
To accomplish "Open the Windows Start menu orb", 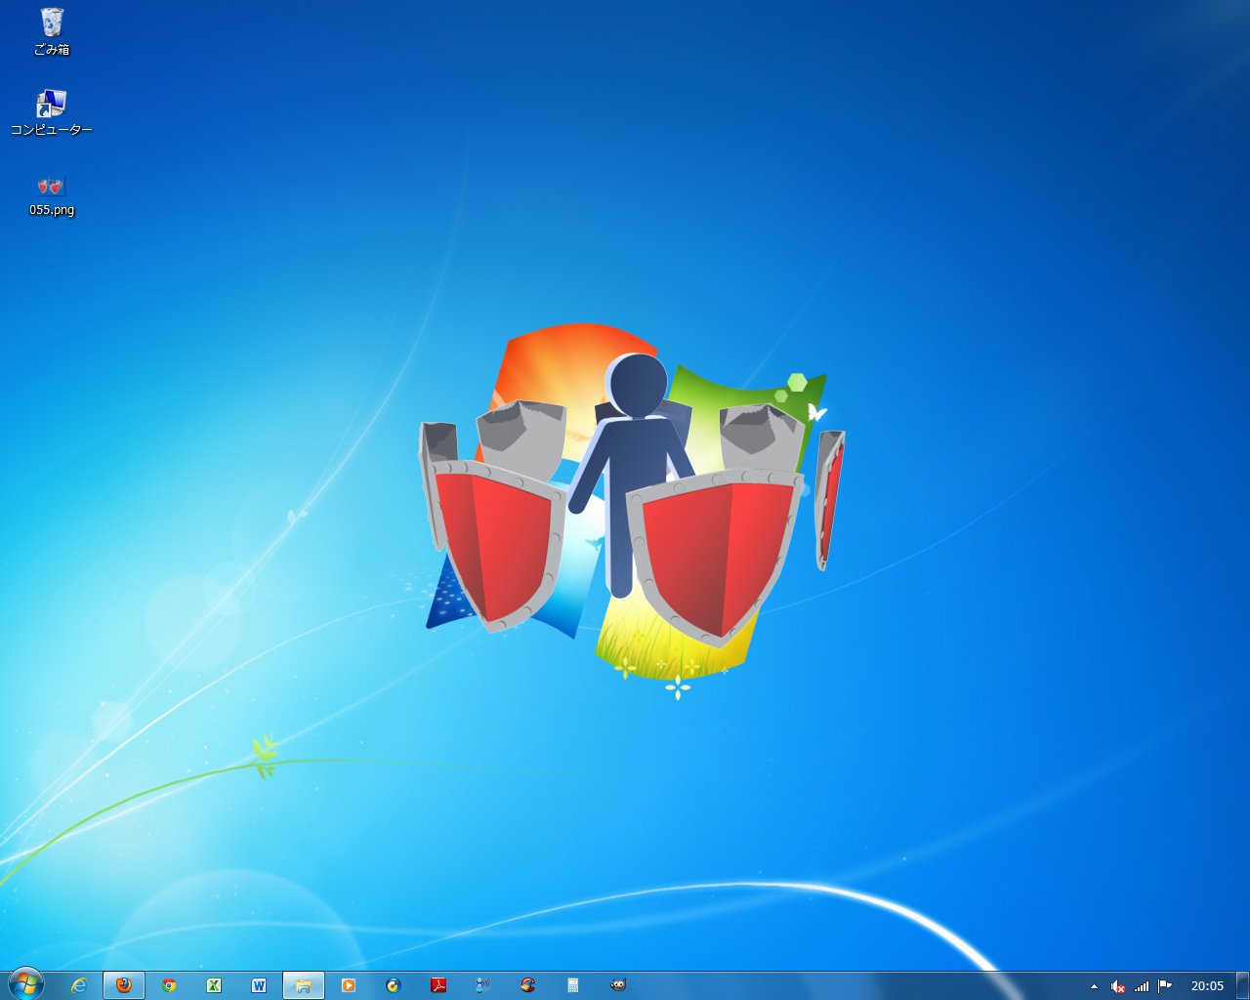I will [x=26, y=984].
